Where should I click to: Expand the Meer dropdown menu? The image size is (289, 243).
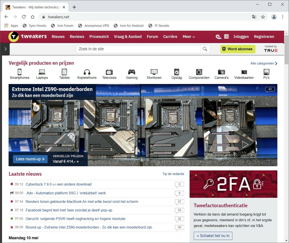[x=189, y=37]
